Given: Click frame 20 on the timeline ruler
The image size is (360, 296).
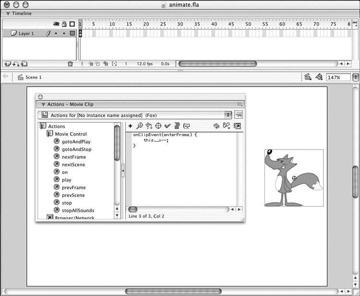Looking at the screenshot, I should pos(146,24).
